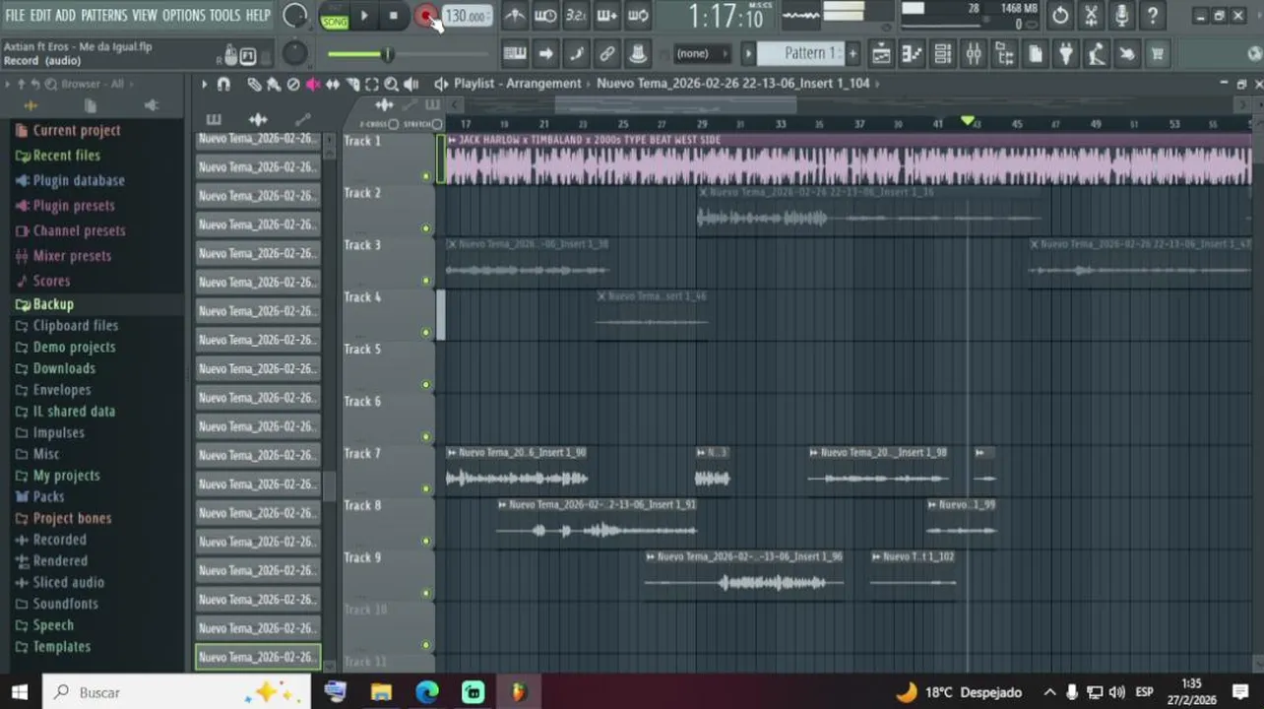The height and width of the screenshot is (709, 1264).
Task: Click the audio editor scissors icon
Action: [1091, 16]
